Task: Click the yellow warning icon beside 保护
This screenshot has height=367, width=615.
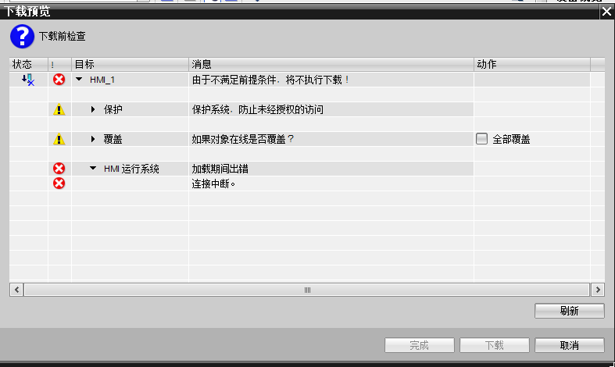Action: (x=59, y=109)
